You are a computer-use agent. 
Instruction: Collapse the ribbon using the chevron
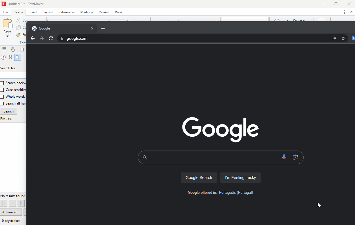pyautogui.click(x=352, y=12)
